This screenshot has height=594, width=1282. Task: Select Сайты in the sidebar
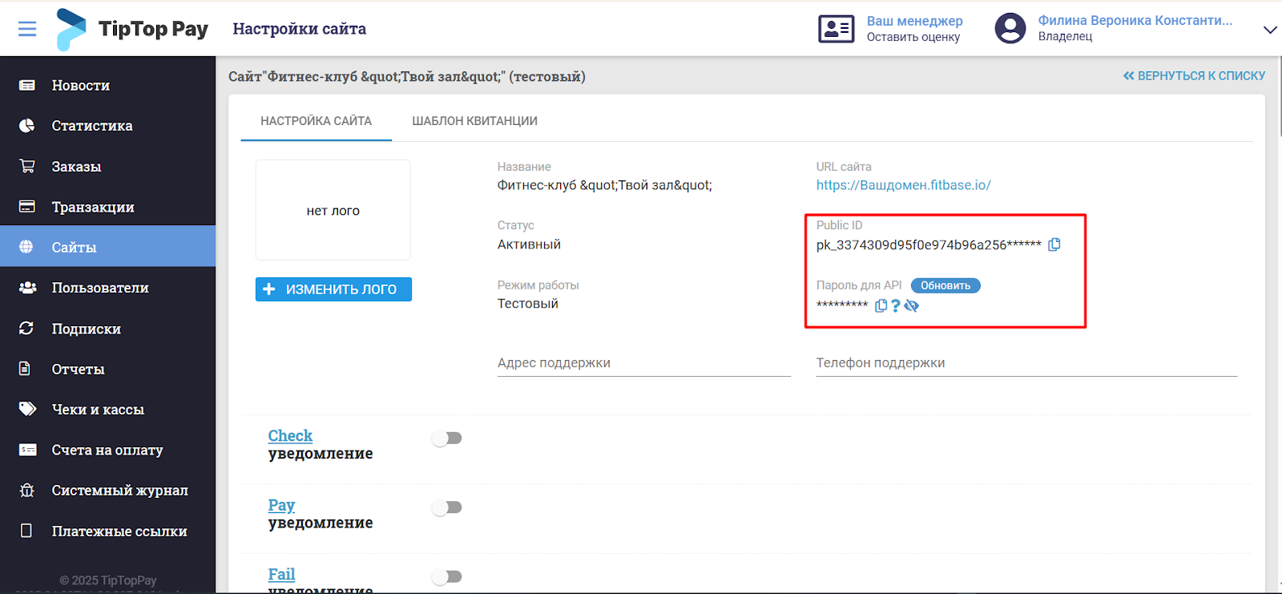pyautogui.click(x=107, y=247)
